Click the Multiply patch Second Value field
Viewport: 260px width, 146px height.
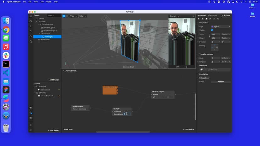pos(127,114)
